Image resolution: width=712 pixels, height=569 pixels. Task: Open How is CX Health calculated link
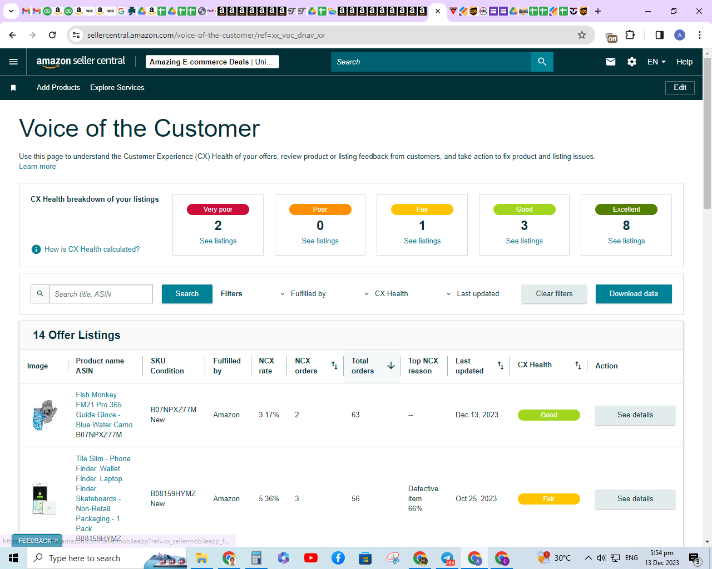92,249
